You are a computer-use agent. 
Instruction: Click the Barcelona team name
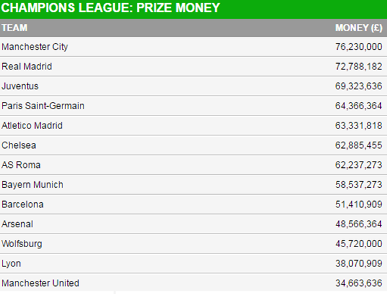point(22,204)
